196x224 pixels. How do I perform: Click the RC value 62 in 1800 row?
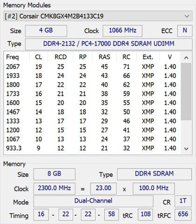(x=126, y=85)
